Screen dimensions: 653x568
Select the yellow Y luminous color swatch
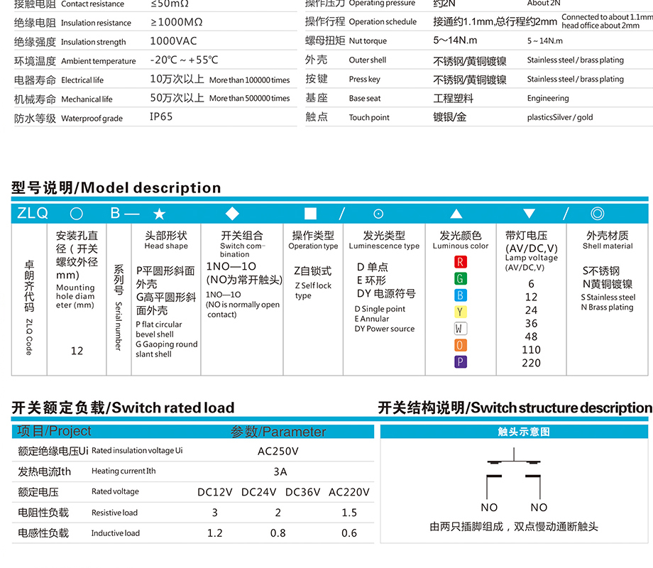coord(460,312)
